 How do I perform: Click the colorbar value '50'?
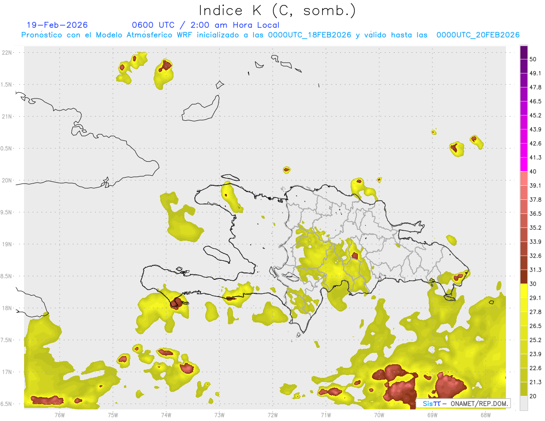(533, 59)
